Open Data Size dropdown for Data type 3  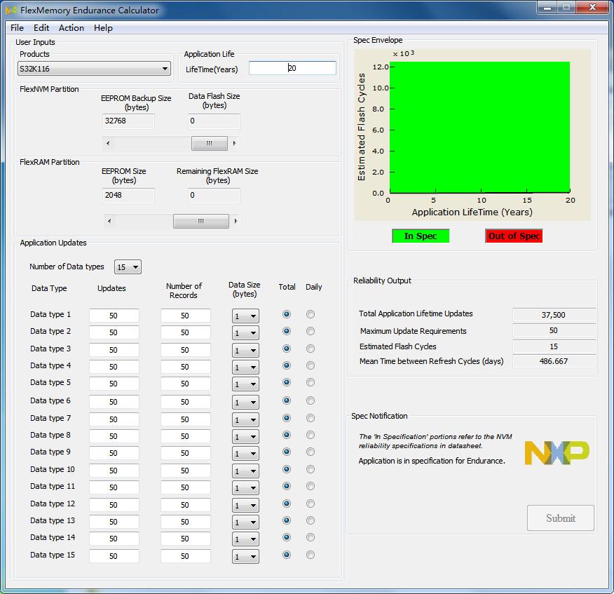point(245,350)
